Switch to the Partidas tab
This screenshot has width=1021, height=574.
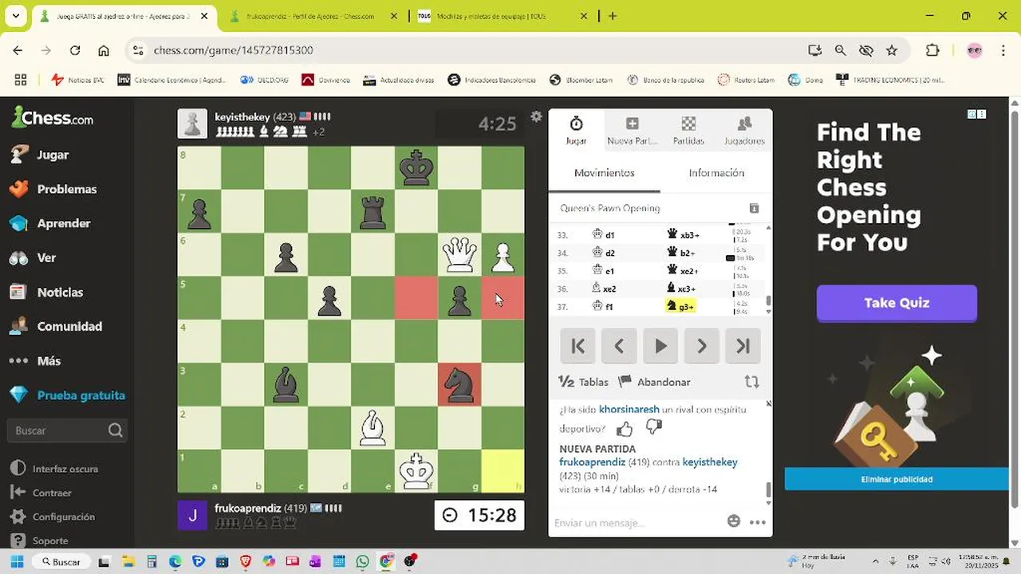coord(688,131)
